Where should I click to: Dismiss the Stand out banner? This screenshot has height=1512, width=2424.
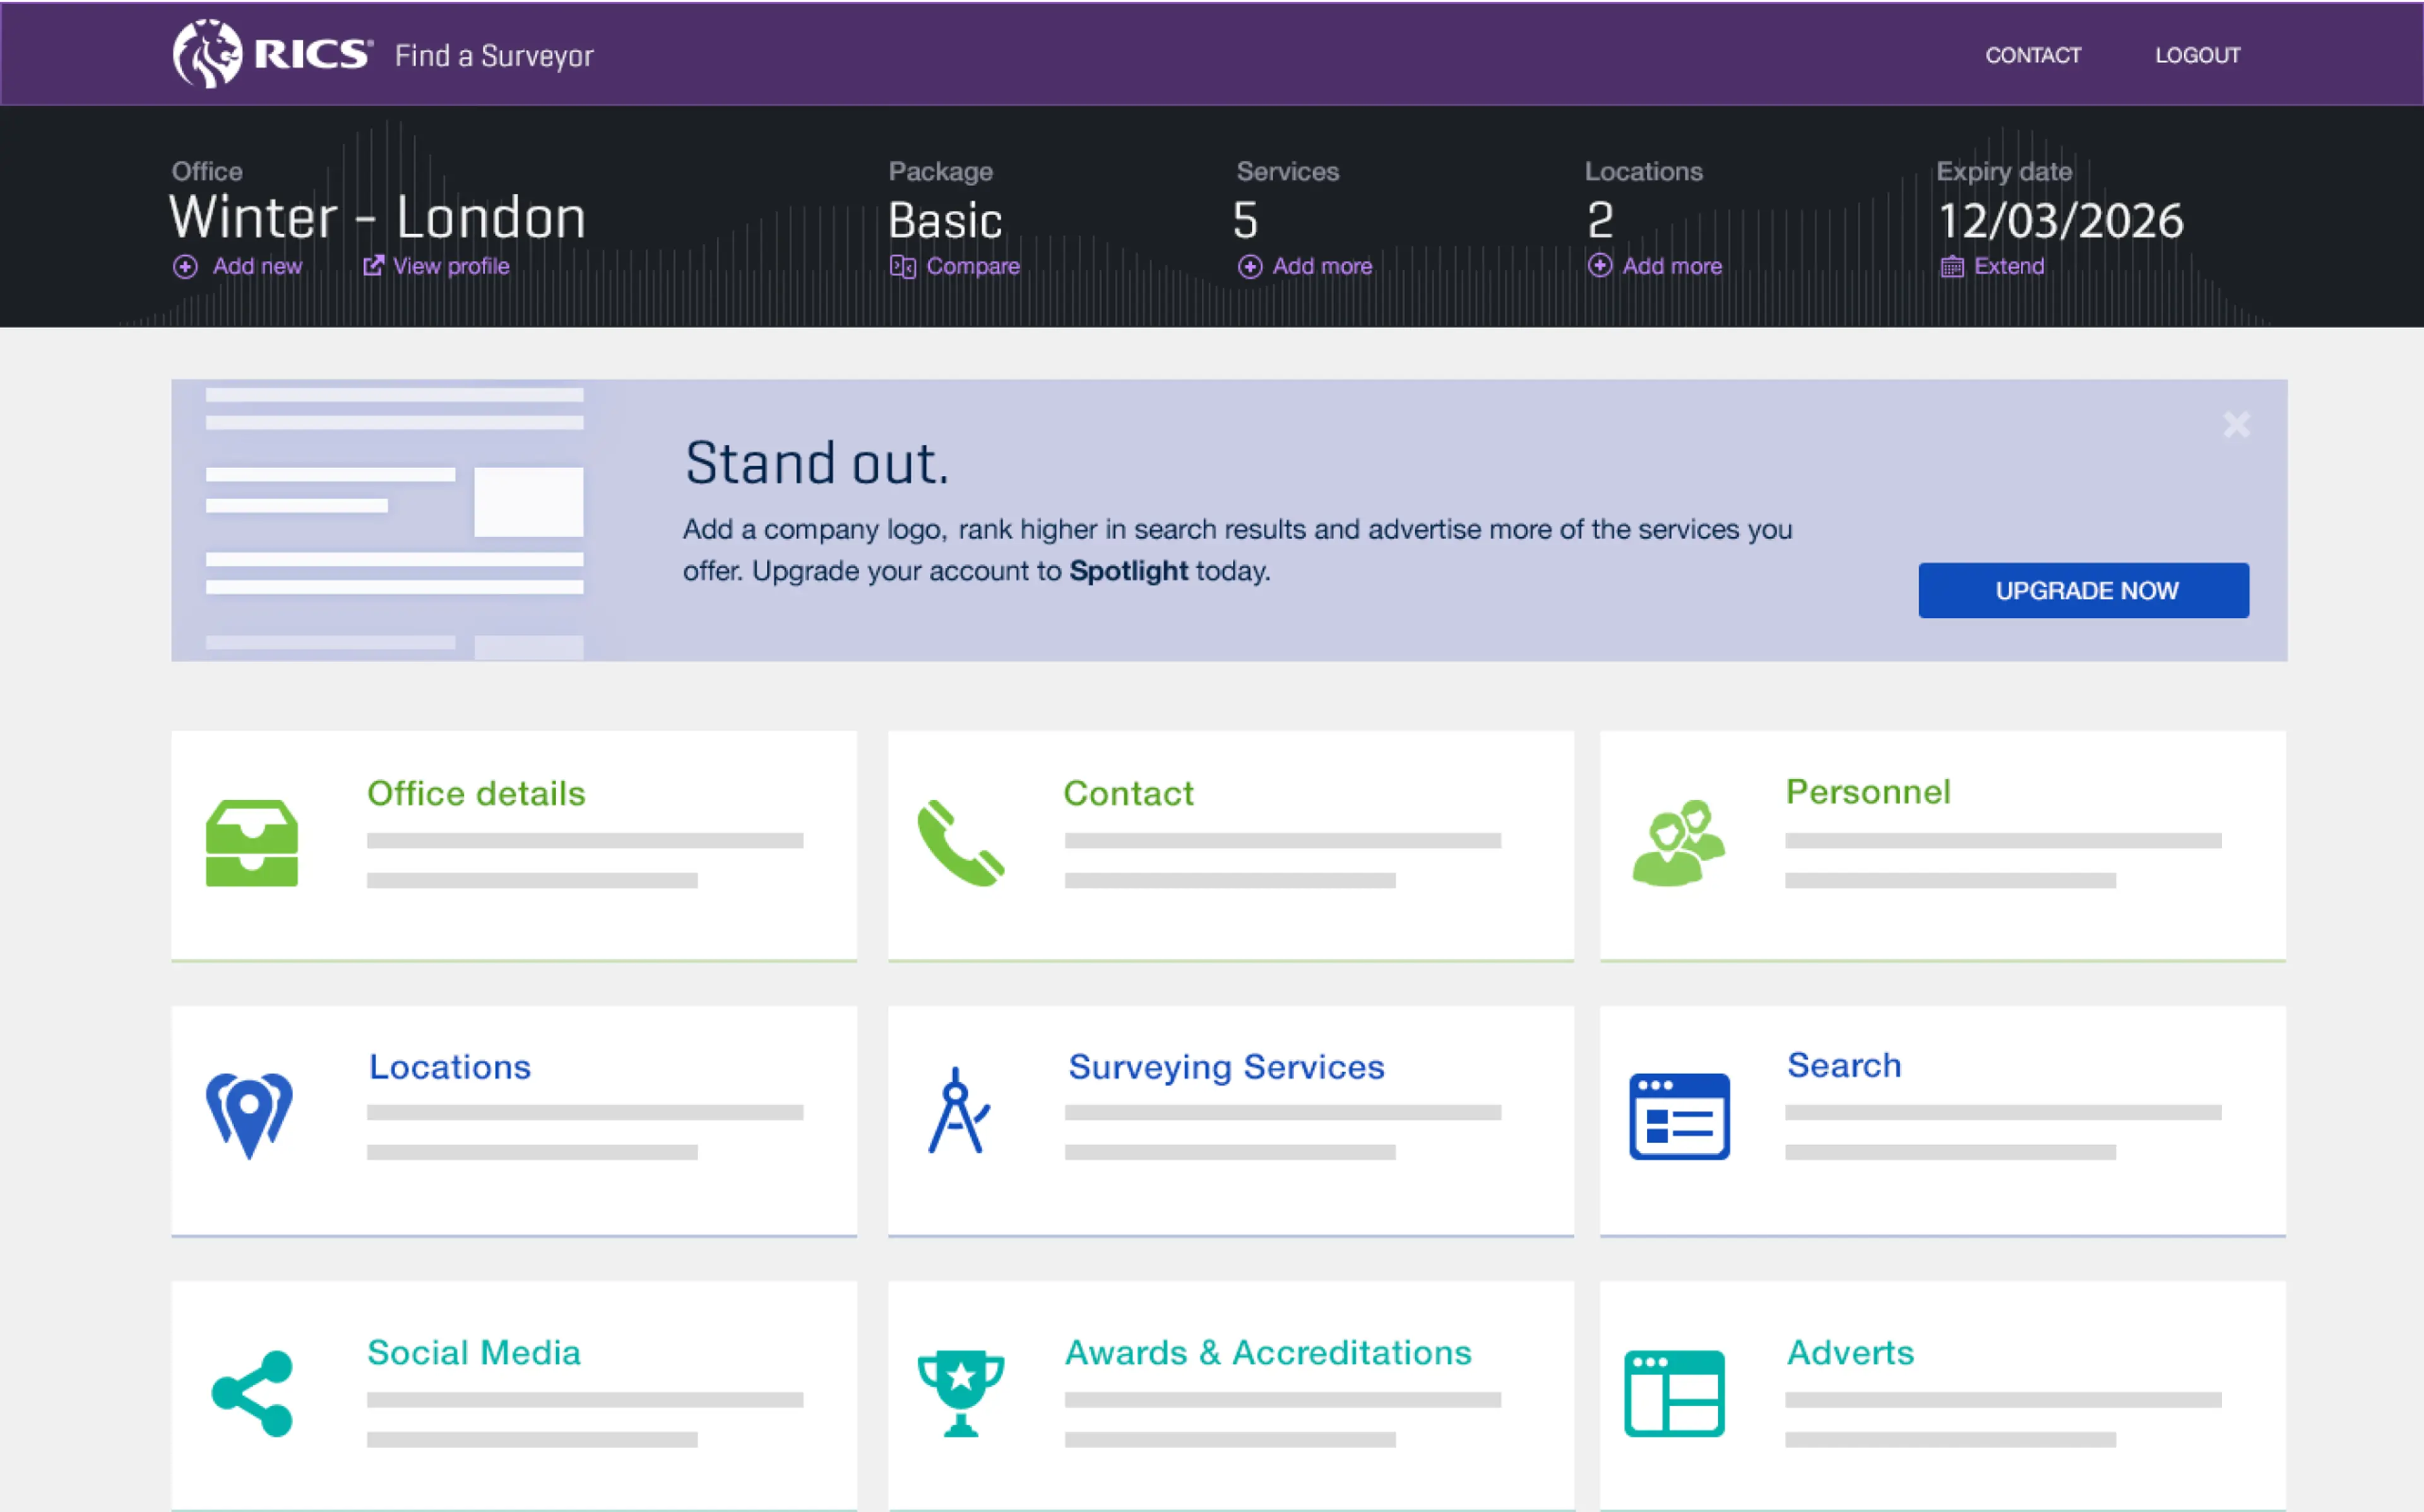tap(2236, 425)
